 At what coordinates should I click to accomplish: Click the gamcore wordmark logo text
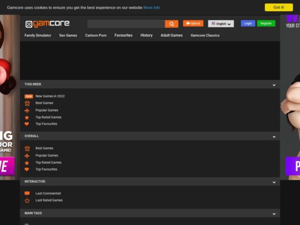click(51, 24)
